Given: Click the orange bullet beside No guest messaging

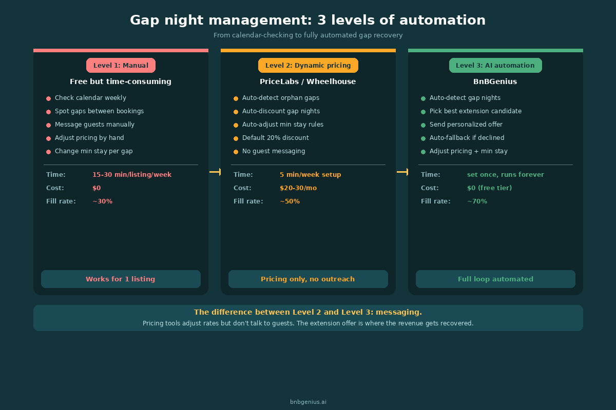Looking at the screenshot, I should [x=236, y=152].
